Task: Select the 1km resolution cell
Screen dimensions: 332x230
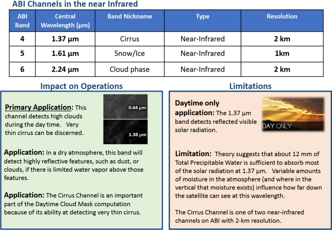Action: (x=282, y=53)
